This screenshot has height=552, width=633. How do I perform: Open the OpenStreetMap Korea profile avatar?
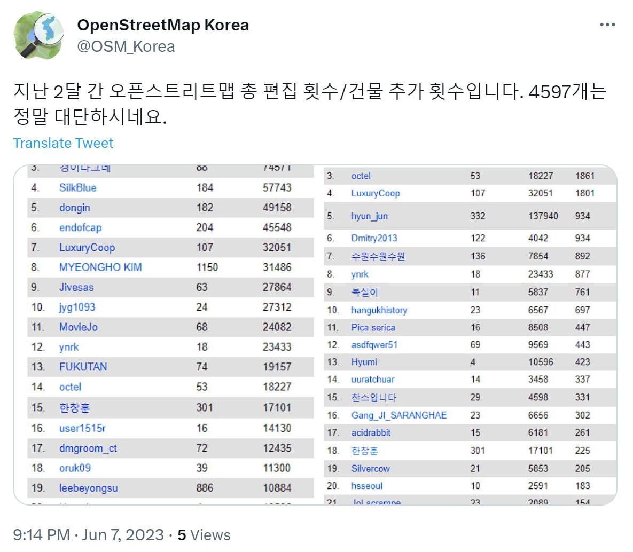click(39, 36)
